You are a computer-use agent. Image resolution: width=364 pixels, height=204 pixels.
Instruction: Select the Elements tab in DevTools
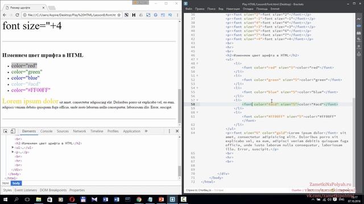click(x=29, y=131)
